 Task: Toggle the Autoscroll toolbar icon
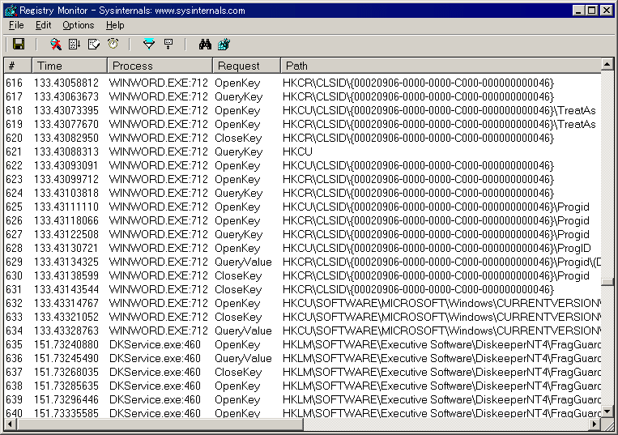click(x=75, y=44)
